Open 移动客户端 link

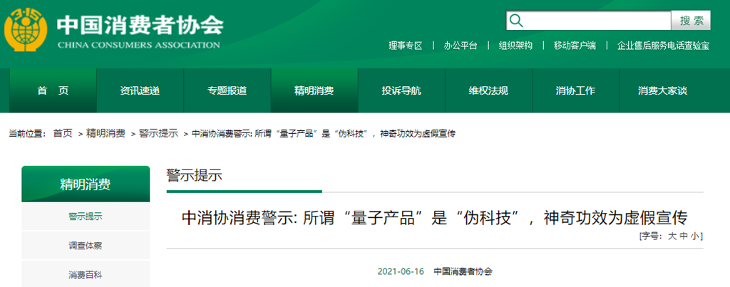(575, 46)
